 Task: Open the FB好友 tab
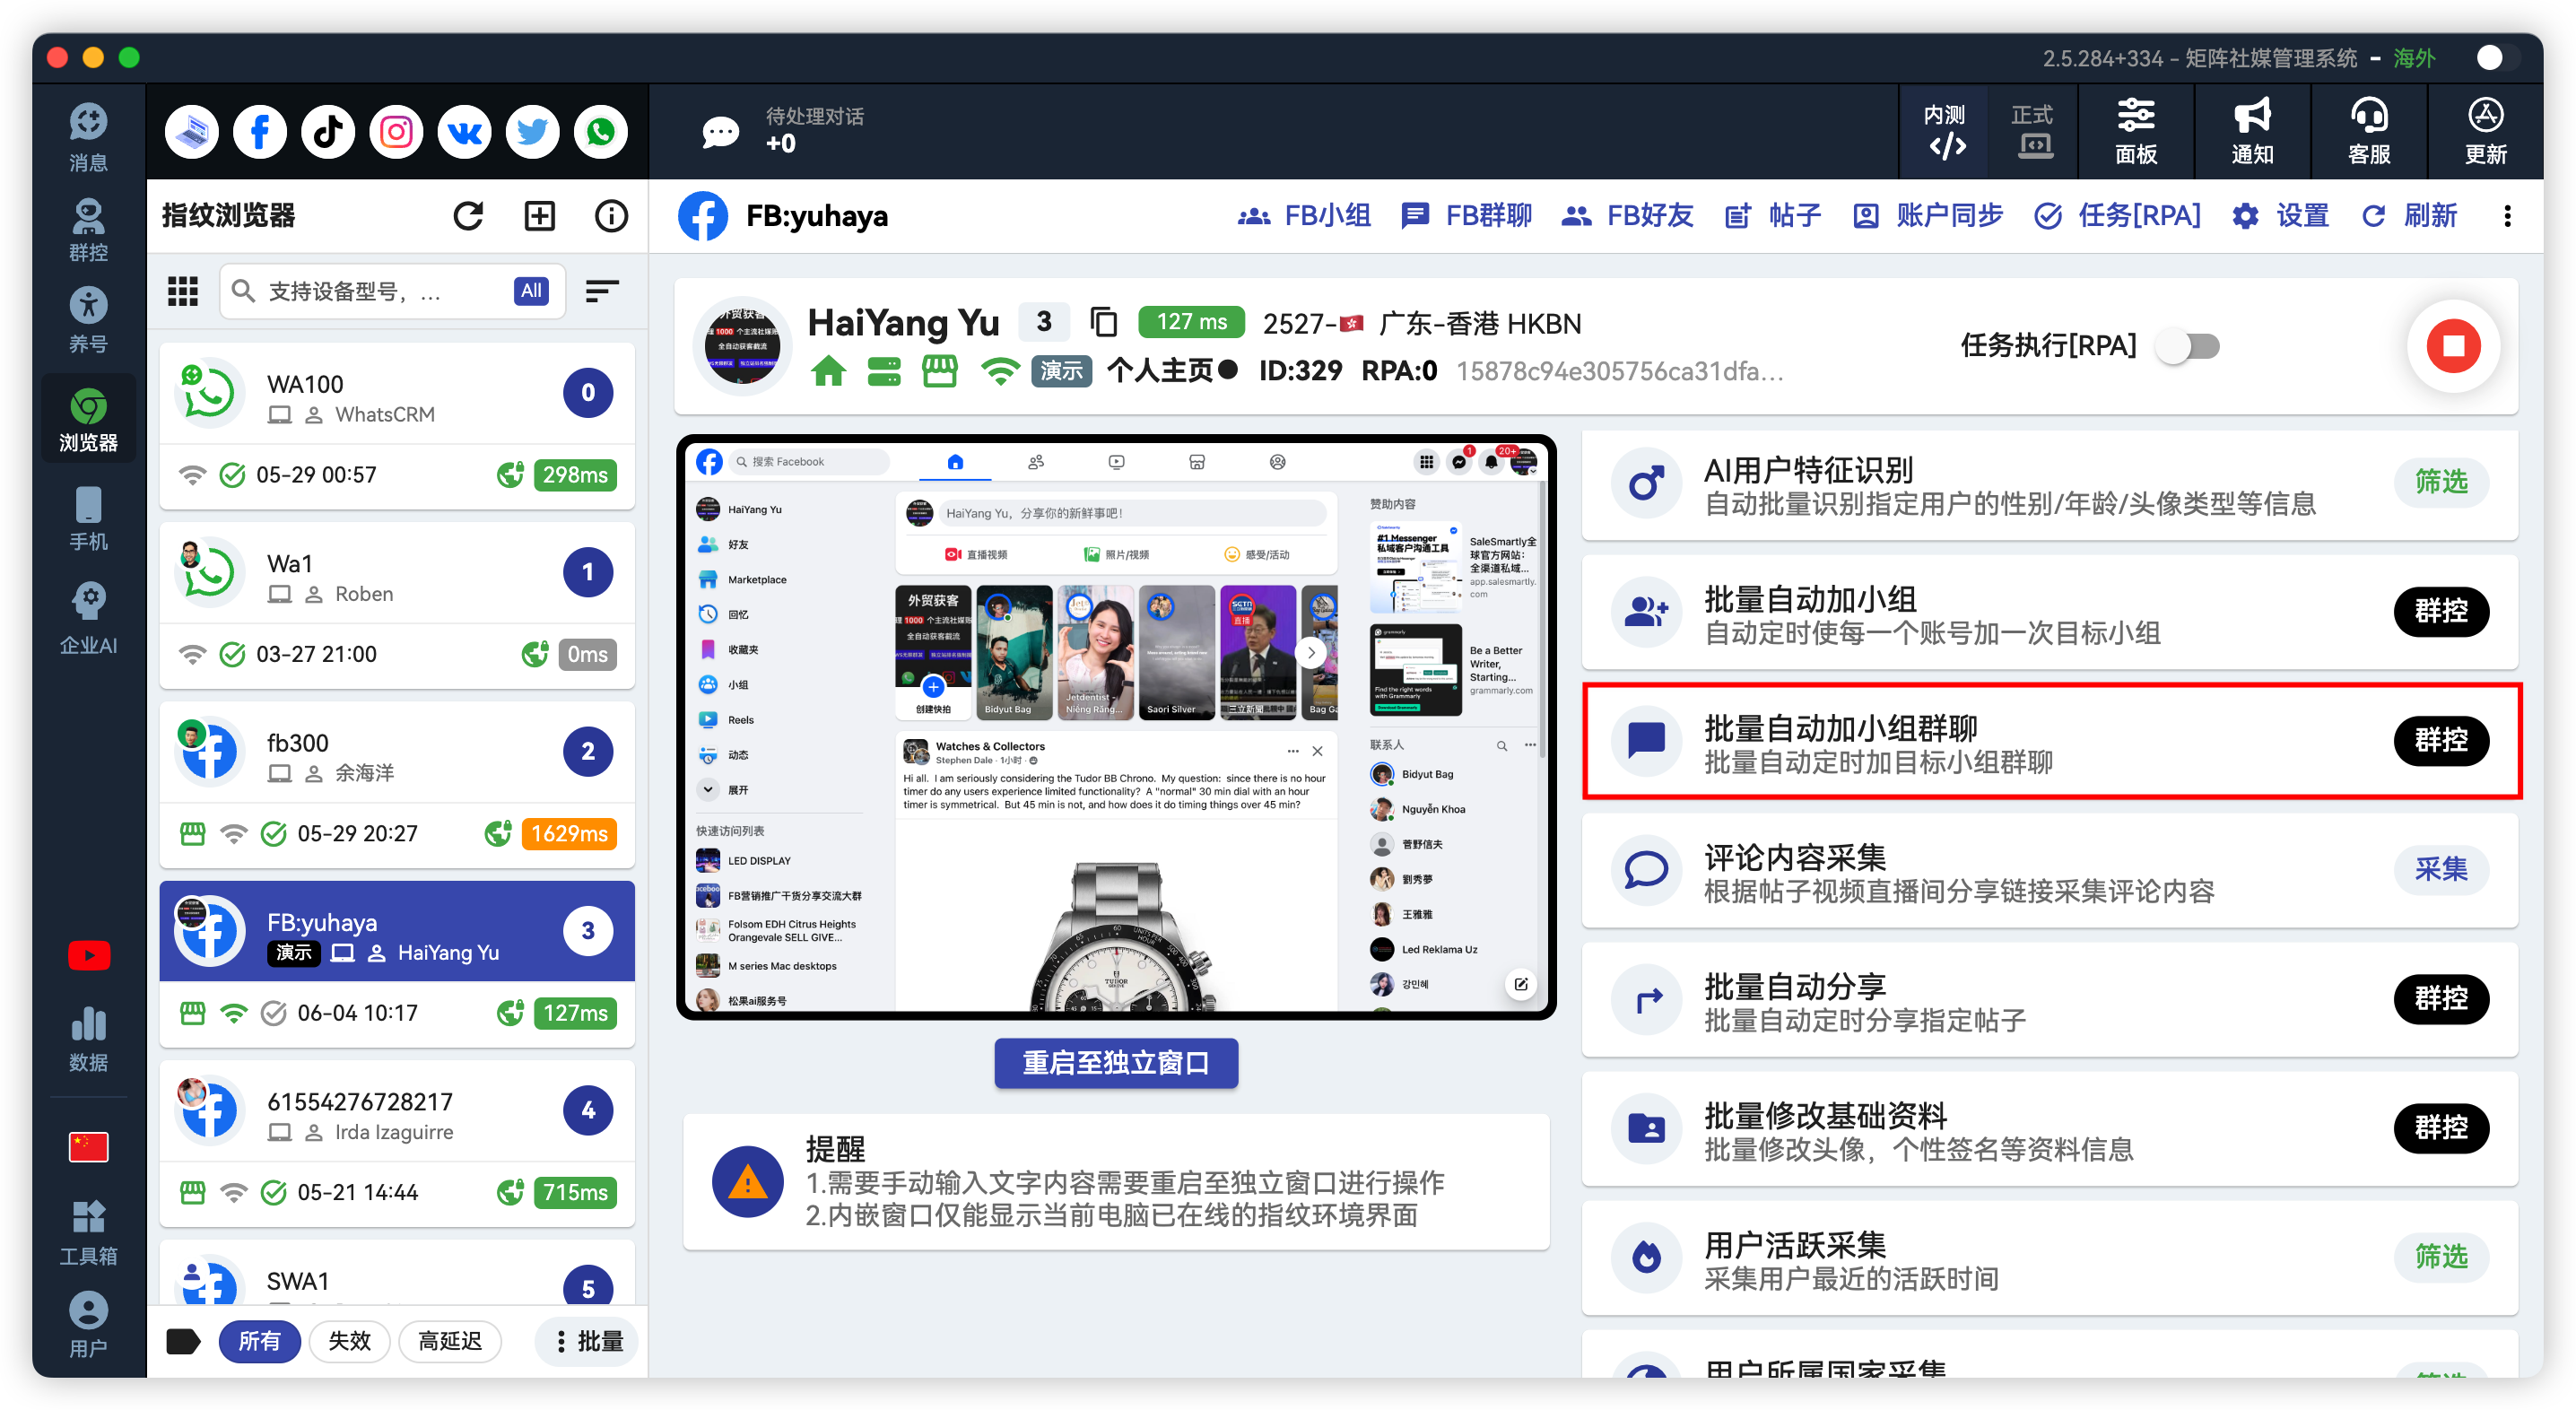[x=1627, y=216]
